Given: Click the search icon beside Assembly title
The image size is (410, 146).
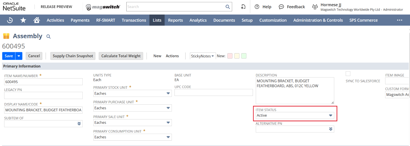Looking at the screenshot, I should pos(48,37).
